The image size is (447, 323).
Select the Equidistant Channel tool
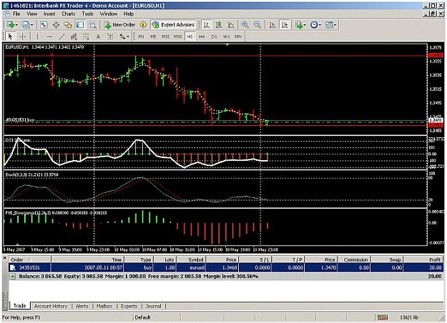coord(74,36)
